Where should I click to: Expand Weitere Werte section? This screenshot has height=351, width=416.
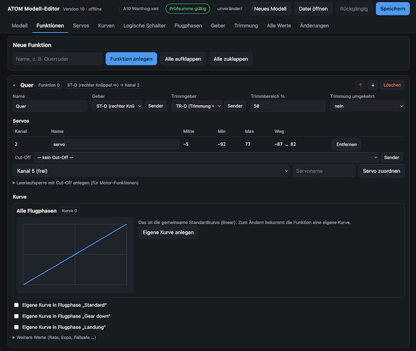click(x=55, y=337)
